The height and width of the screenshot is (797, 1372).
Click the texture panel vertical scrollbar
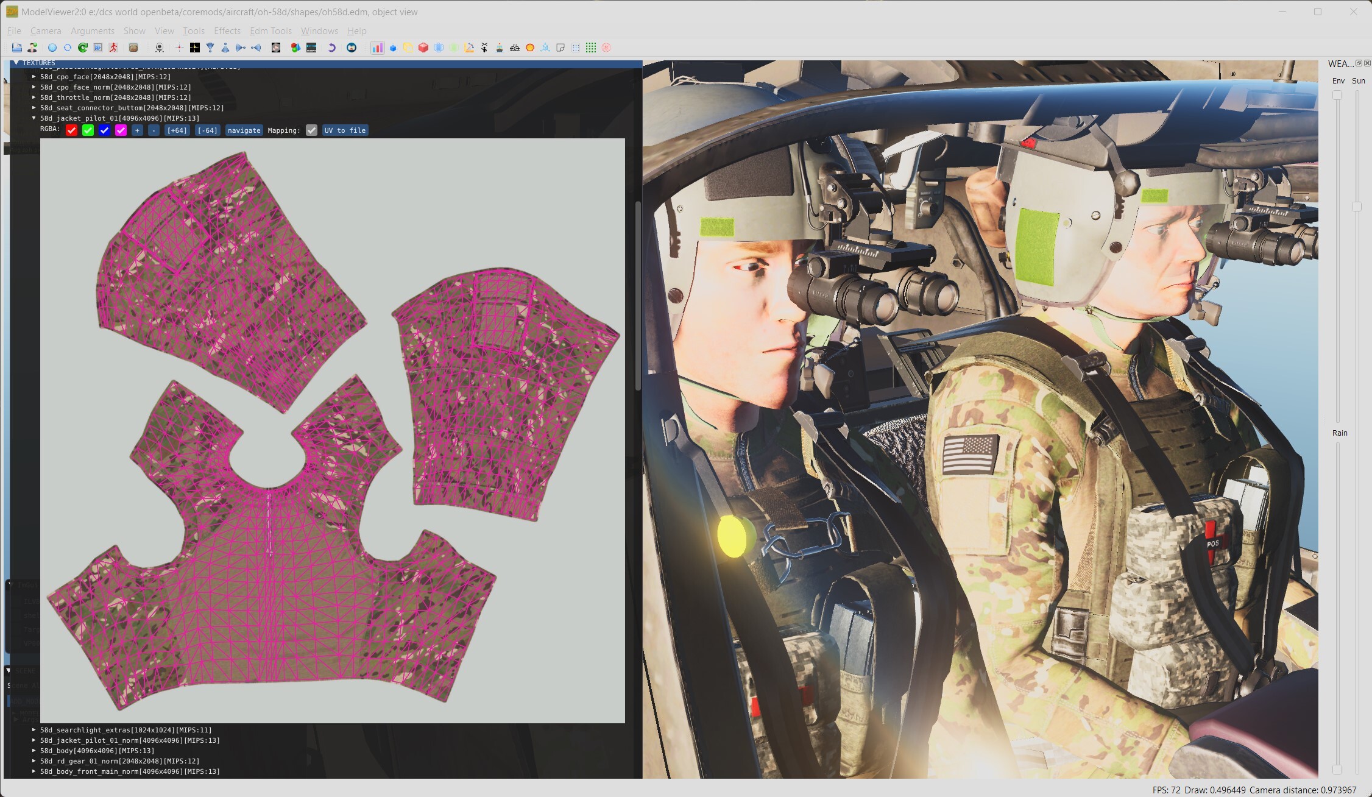[x=638, y=296]
